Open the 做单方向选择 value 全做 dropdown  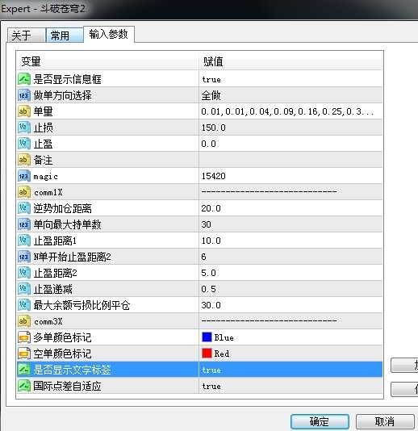[x=291, y=95]
